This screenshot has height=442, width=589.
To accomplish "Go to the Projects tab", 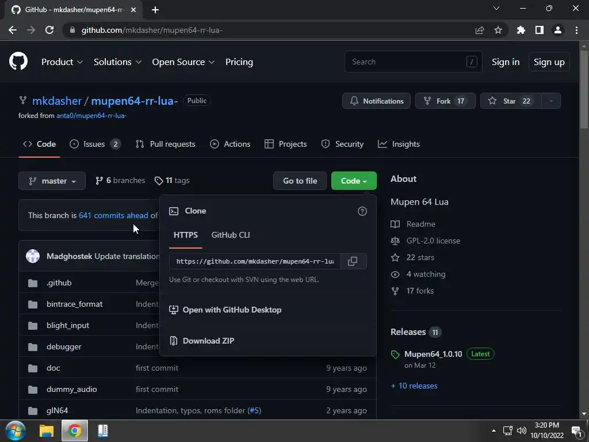I will point(286,144).
